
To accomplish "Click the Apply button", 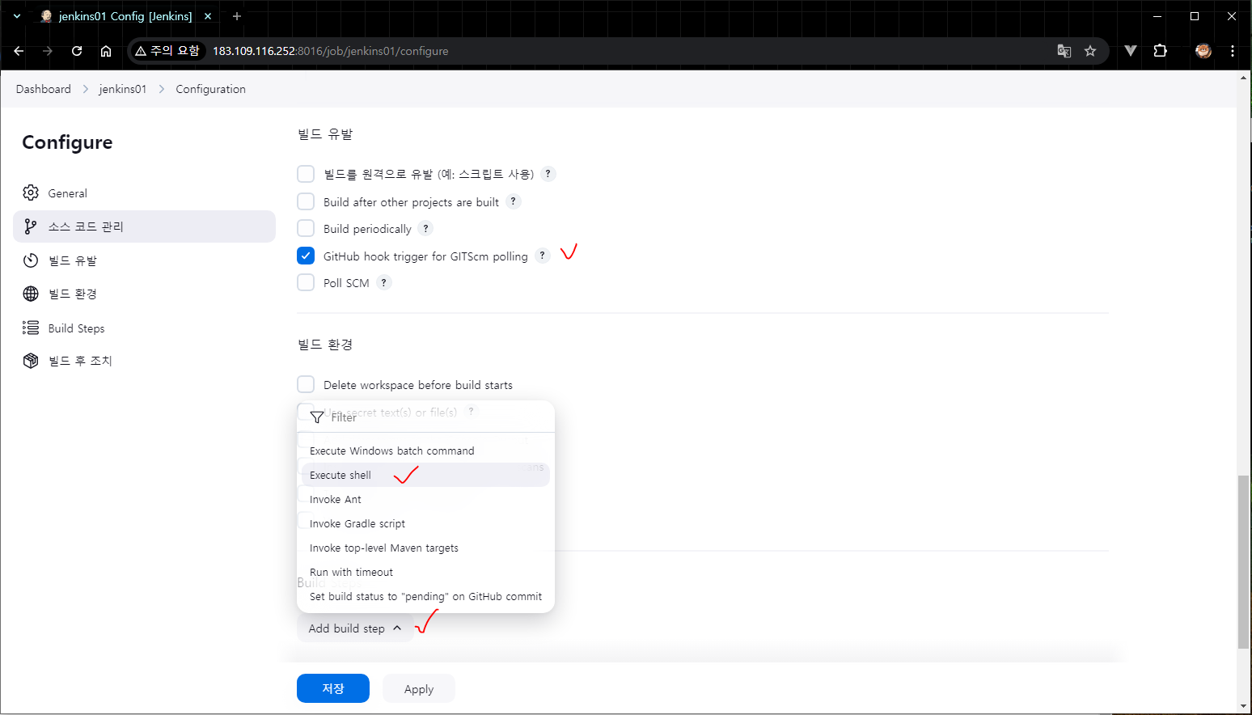I will 419,688.
